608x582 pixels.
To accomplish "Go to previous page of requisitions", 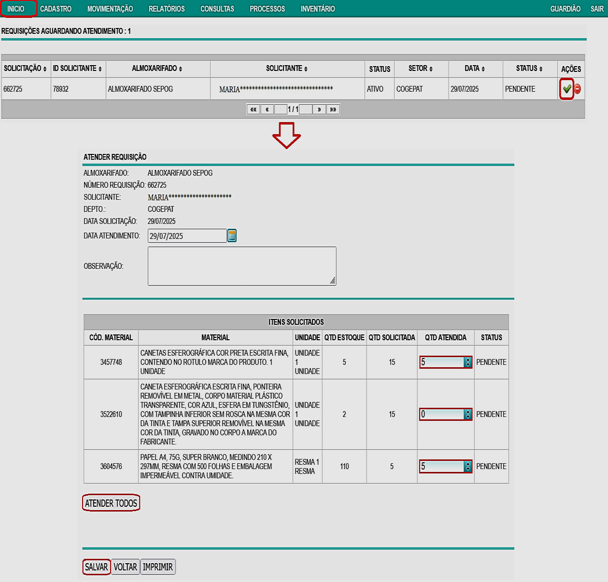I will 267,110.
